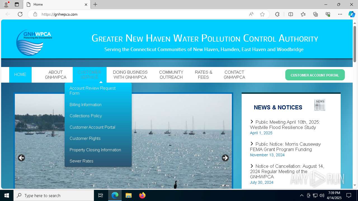Viewport: 358px width, 201px height.
Task: Open Copilot sidebar
Action: click(352, 14)
